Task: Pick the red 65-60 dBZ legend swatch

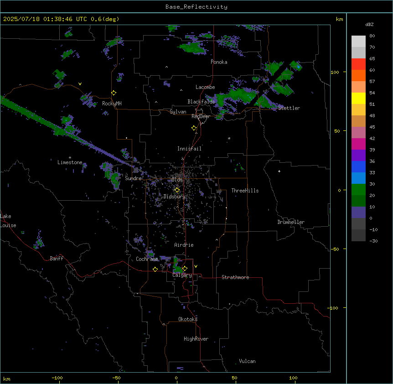Action: tap(358, 64)
